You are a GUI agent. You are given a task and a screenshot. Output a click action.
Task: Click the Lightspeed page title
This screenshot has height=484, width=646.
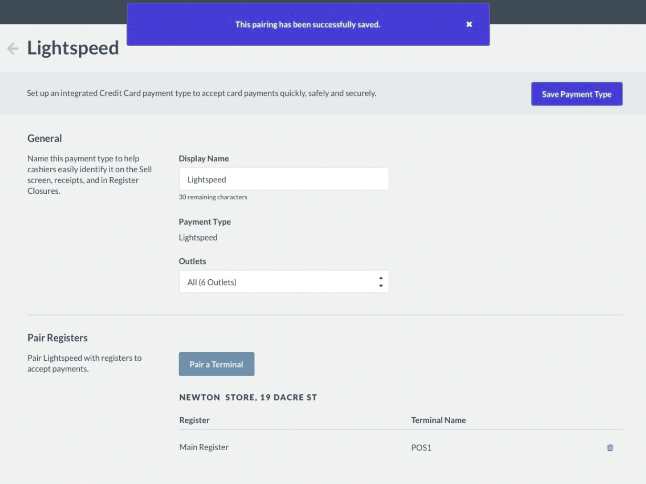coord(73,48)
